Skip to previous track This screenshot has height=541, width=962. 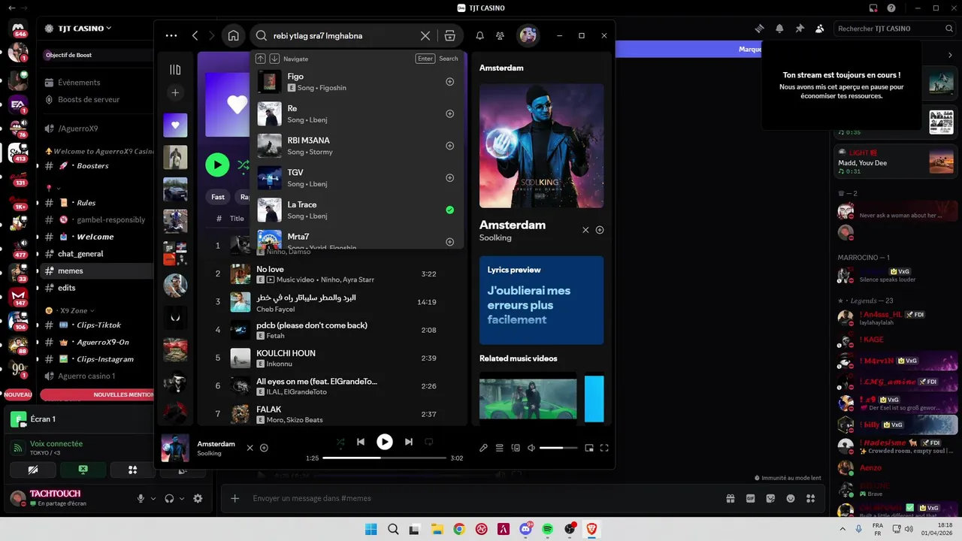(361, 442)
